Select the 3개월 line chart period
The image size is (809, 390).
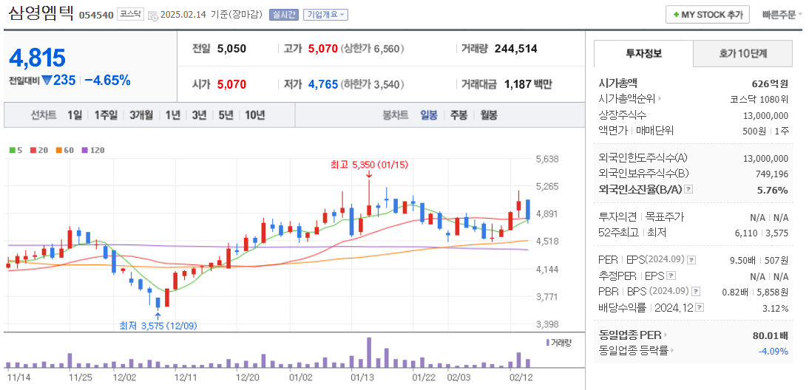point(141,115)
